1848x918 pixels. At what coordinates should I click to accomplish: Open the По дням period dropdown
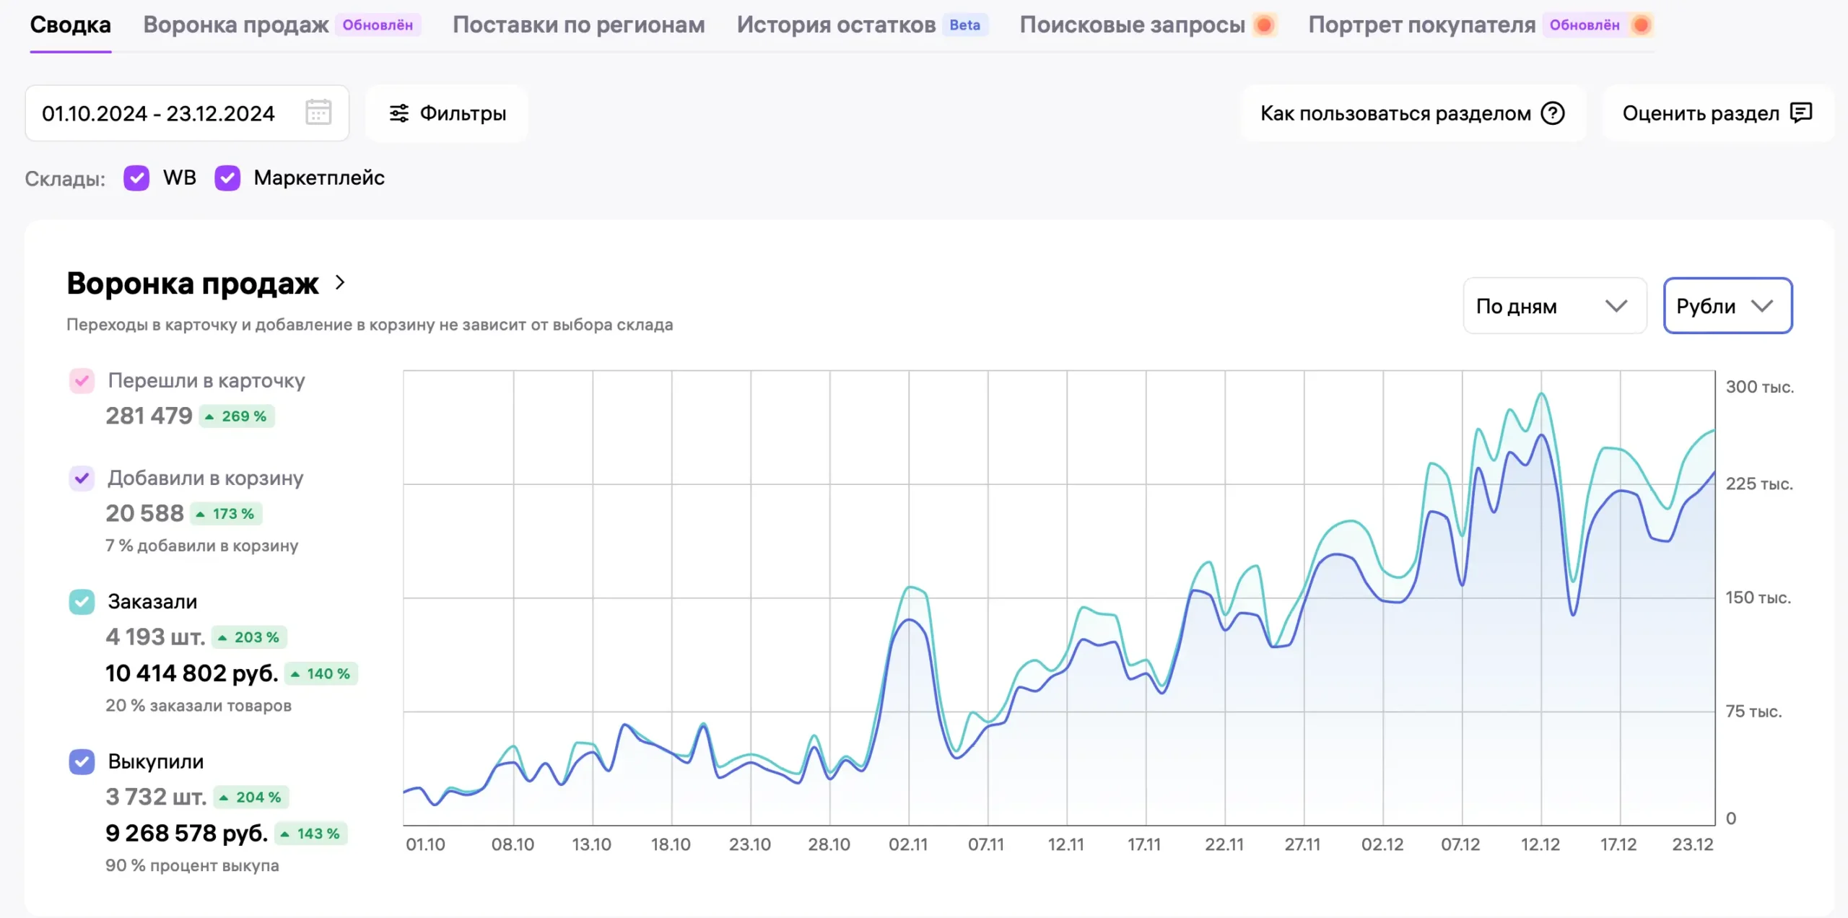point(1554,306)
